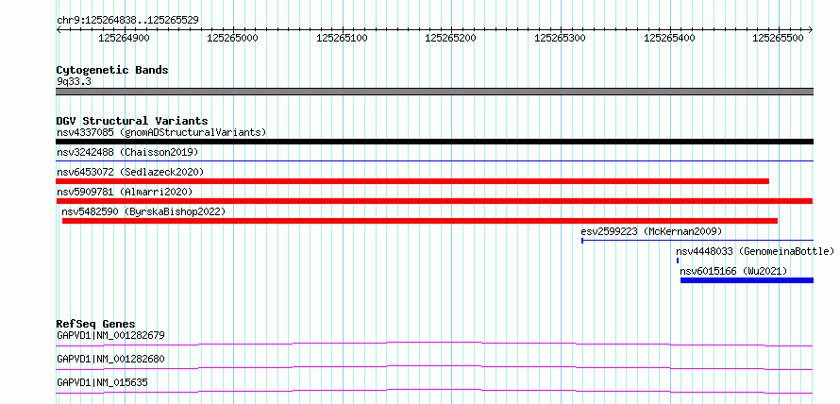The width and height of the screenshot is (840, 404).
Task: Open variant label nsv4448033 (GenomeinaBottle)
Action: [x=755, y=251]
